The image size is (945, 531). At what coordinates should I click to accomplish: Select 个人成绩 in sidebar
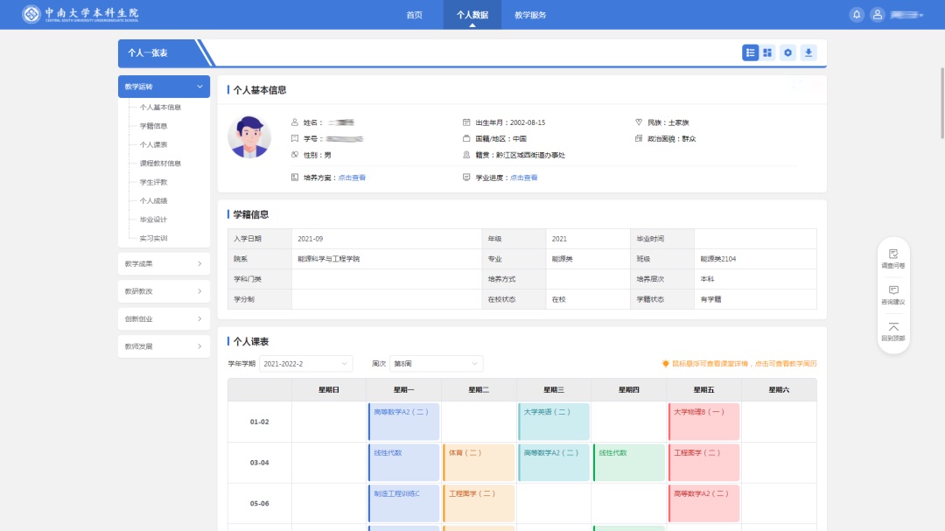[153, 201]
